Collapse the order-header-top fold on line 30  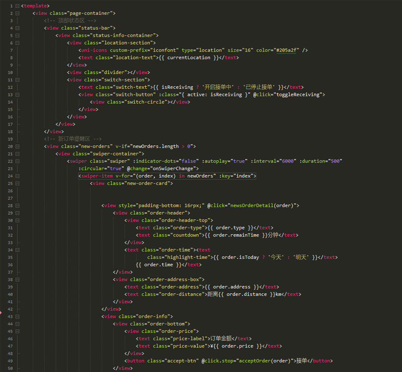point(17,220)
